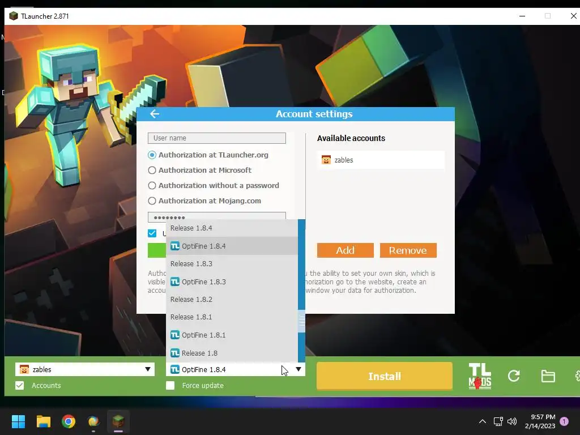Pick OptiFine 1.8.3 version

(232, 282)
